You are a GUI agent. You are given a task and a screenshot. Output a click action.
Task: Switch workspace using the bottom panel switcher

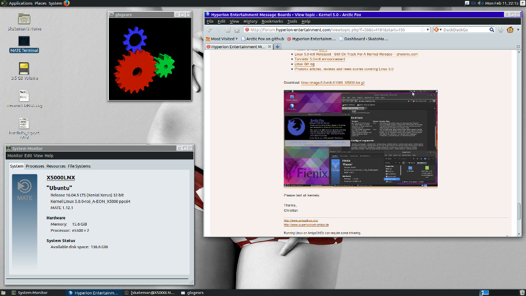(x=484, y=292)
